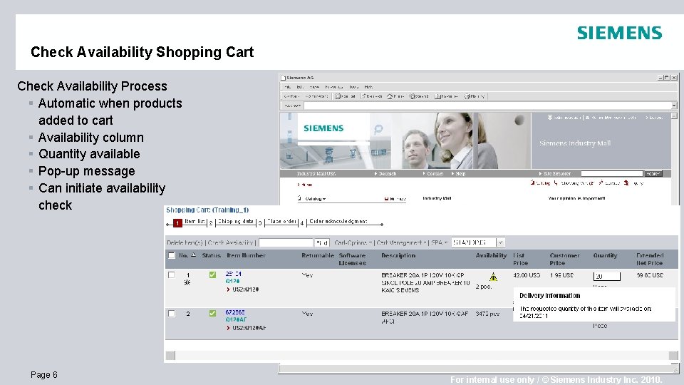Image resolution: width=684 pixels, height=385 pixels.
Task: Open the File menu in browser
Action: pos(288,87)
